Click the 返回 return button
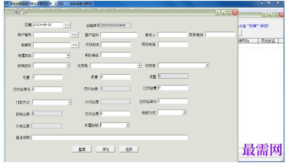The height and width of the screenshot is (163, 290). (x=129, y=149)
